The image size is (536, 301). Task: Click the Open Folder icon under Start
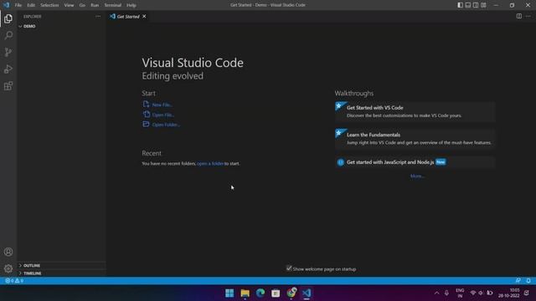(146, 124)
